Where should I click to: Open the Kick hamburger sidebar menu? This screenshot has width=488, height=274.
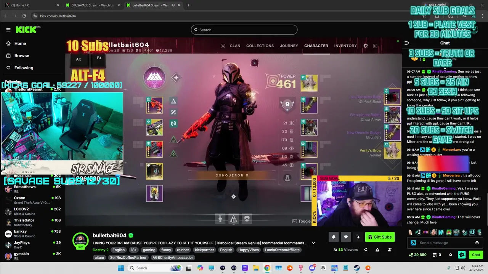pos(8,30)
